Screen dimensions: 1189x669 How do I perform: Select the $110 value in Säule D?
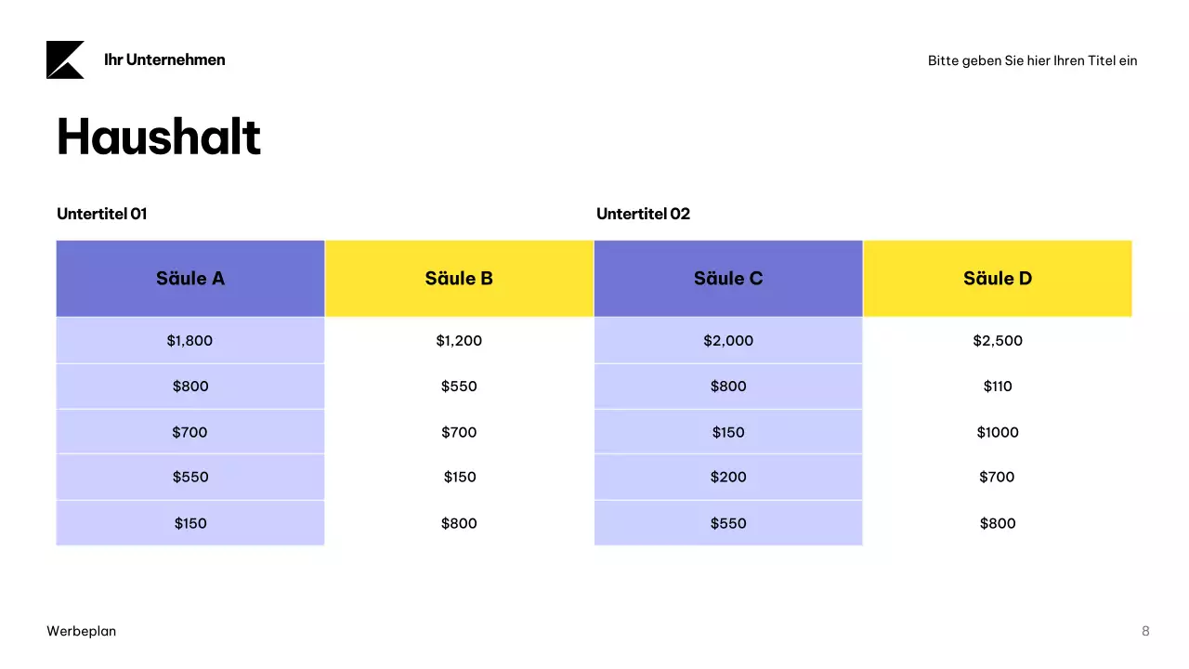998,387
